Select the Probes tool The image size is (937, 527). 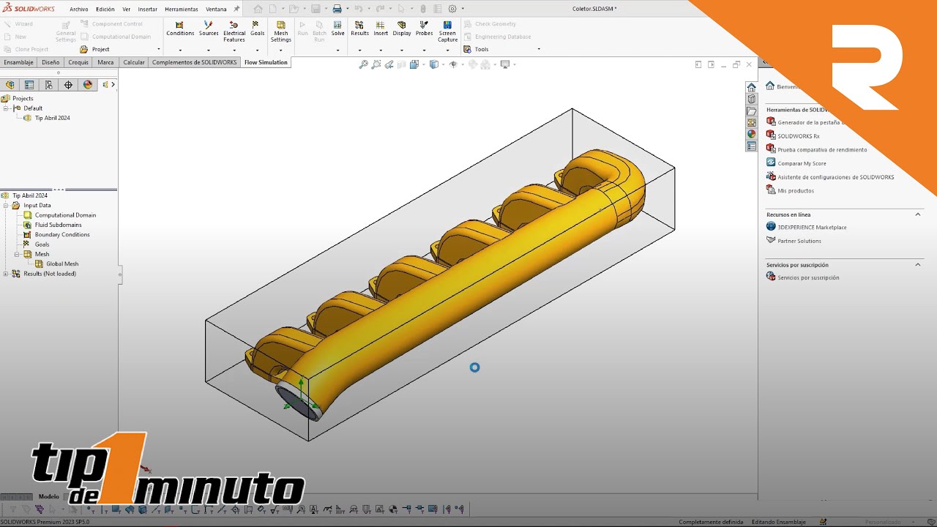(425, 29)
